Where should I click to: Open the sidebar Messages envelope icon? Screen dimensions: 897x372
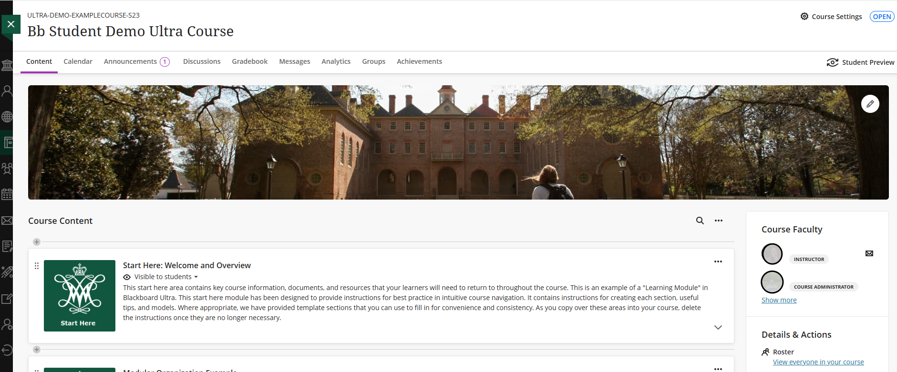pos(7,221)
